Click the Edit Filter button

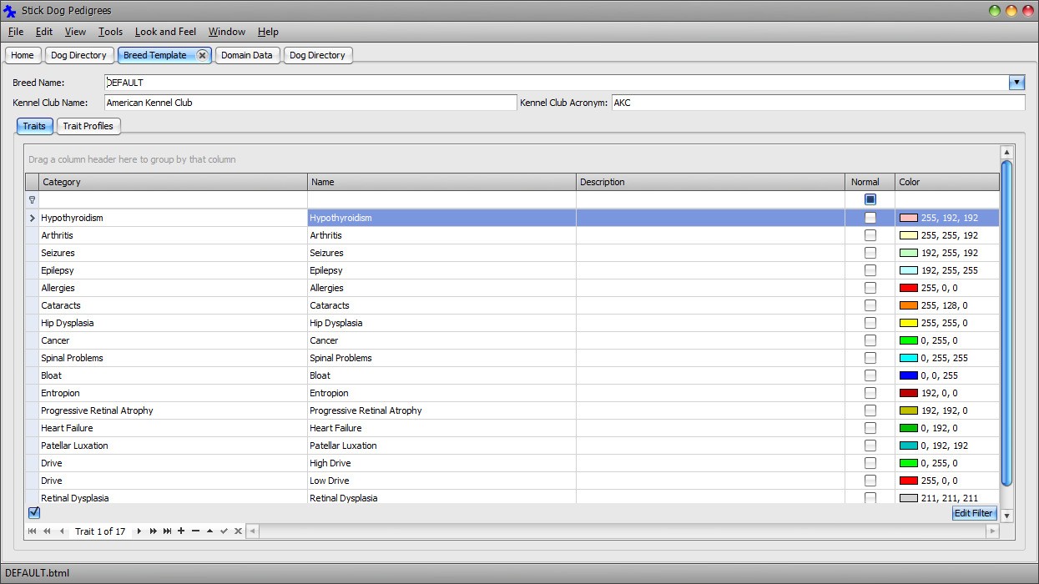click(974, 513)
